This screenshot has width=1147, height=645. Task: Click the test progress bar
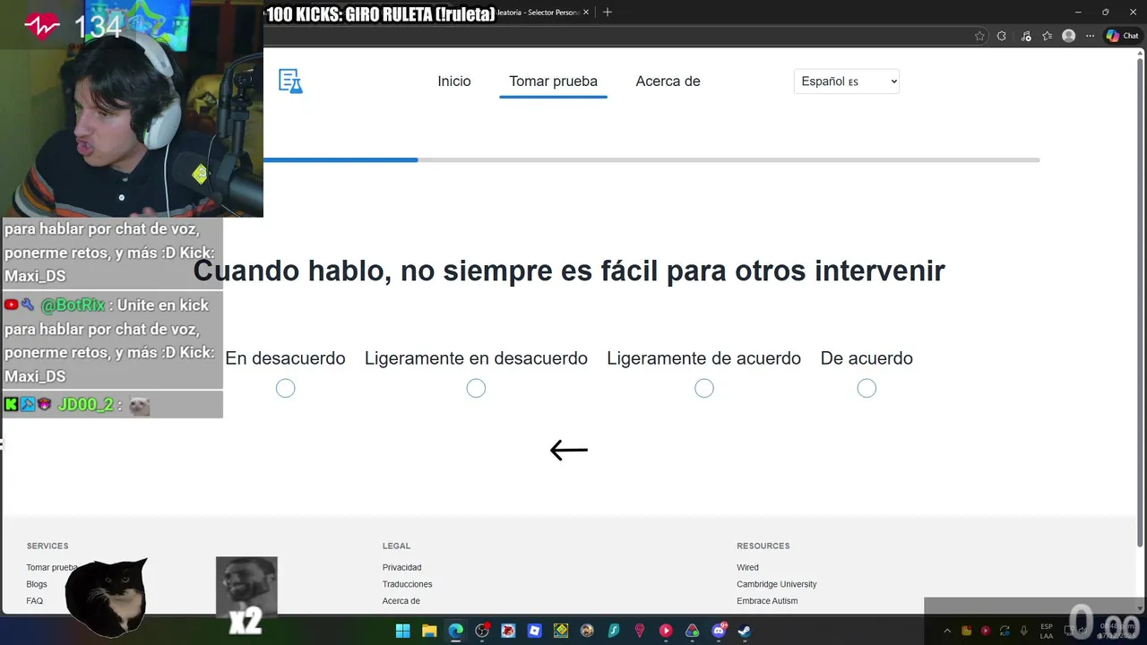point(651,159)
